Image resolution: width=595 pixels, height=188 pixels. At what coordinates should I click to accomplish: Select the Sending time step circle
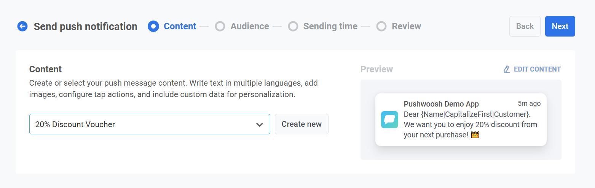(293, 26)
